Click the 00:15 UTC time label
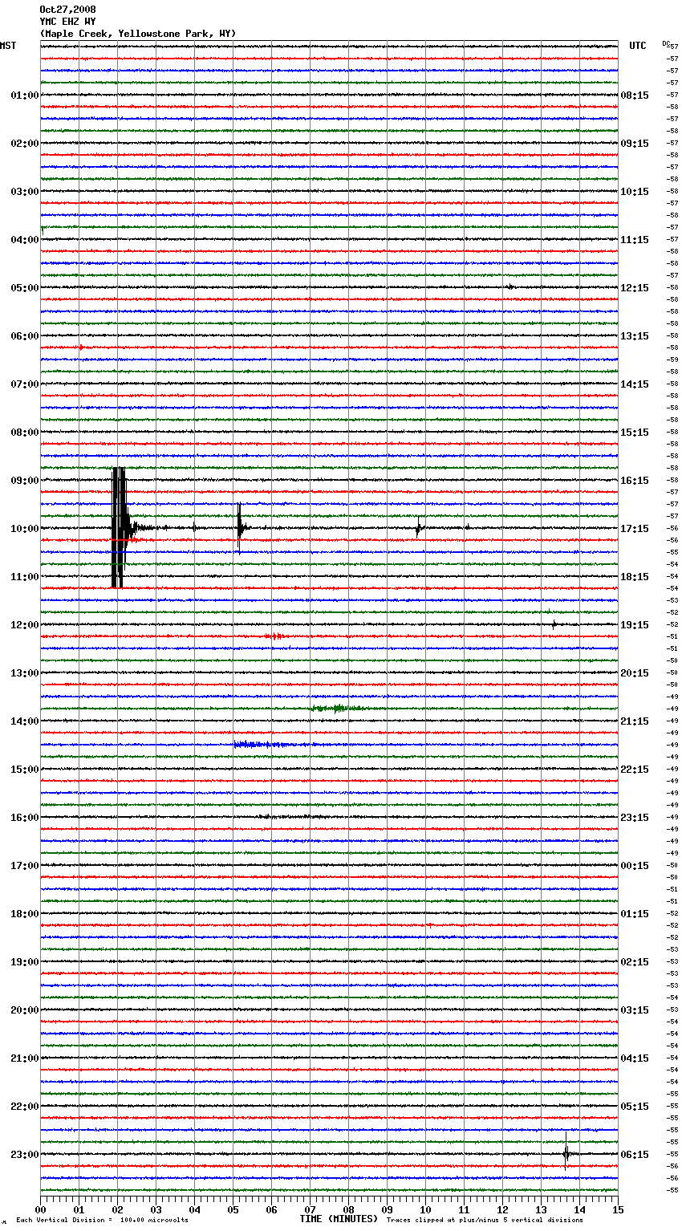 point(635,866)
